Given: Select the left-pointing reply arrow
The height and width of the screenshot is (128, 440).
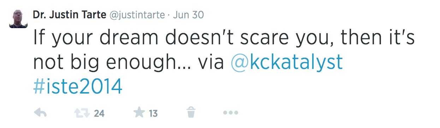Looking at the screenshot, I should pos(40,113).
